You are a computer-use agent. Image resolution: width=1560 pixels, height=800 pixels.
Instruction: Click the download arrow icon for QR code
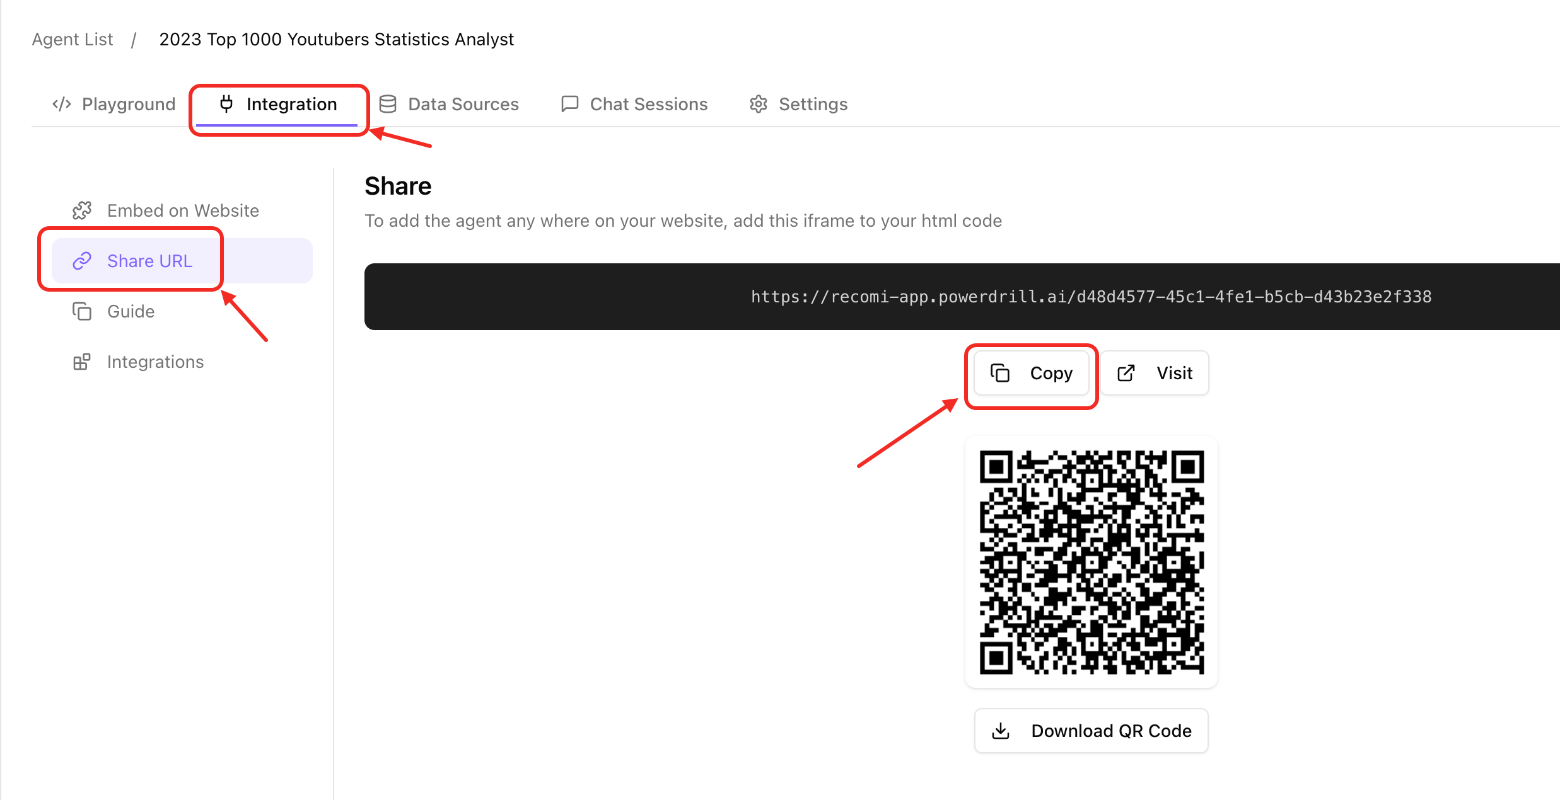[x=1001, y=731]
